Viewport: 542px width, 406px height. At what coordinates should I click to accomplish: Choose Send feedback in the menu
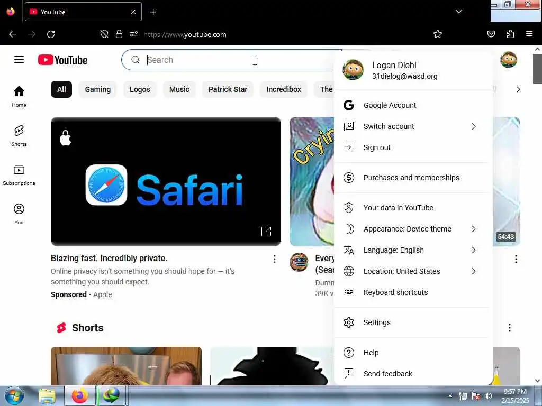413,374
